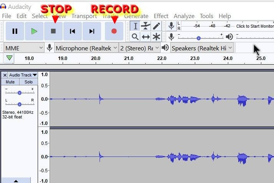Open the Tools menu
The image size is (274, 183).
[x=206, y=16]
